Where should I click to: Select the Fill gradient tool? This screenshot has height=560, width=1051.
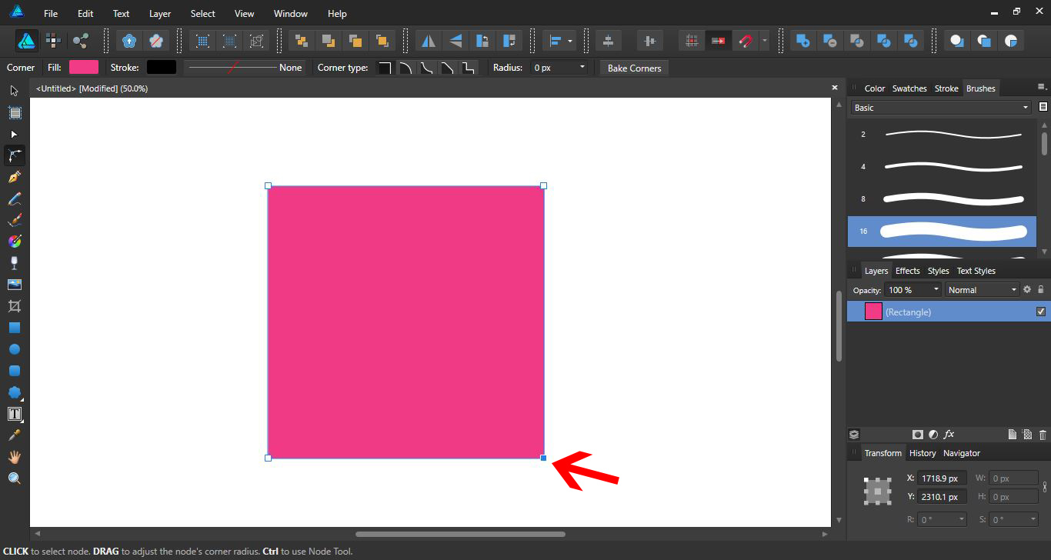tap(14, 242)
